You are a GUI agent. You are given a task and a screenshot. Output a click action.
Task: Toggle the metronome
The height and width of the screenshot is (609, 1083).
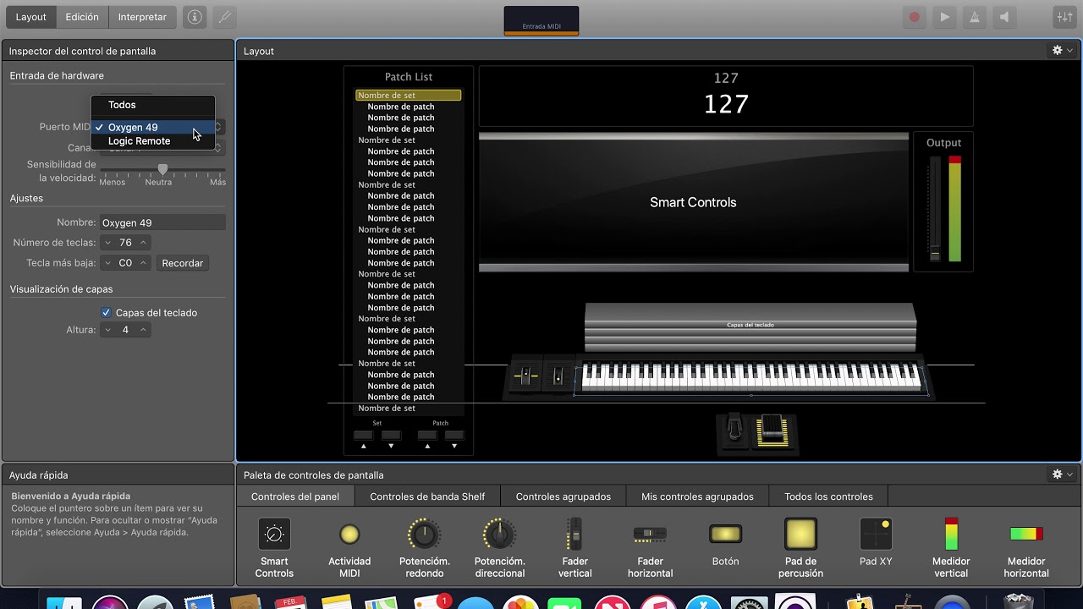[975, 17]
